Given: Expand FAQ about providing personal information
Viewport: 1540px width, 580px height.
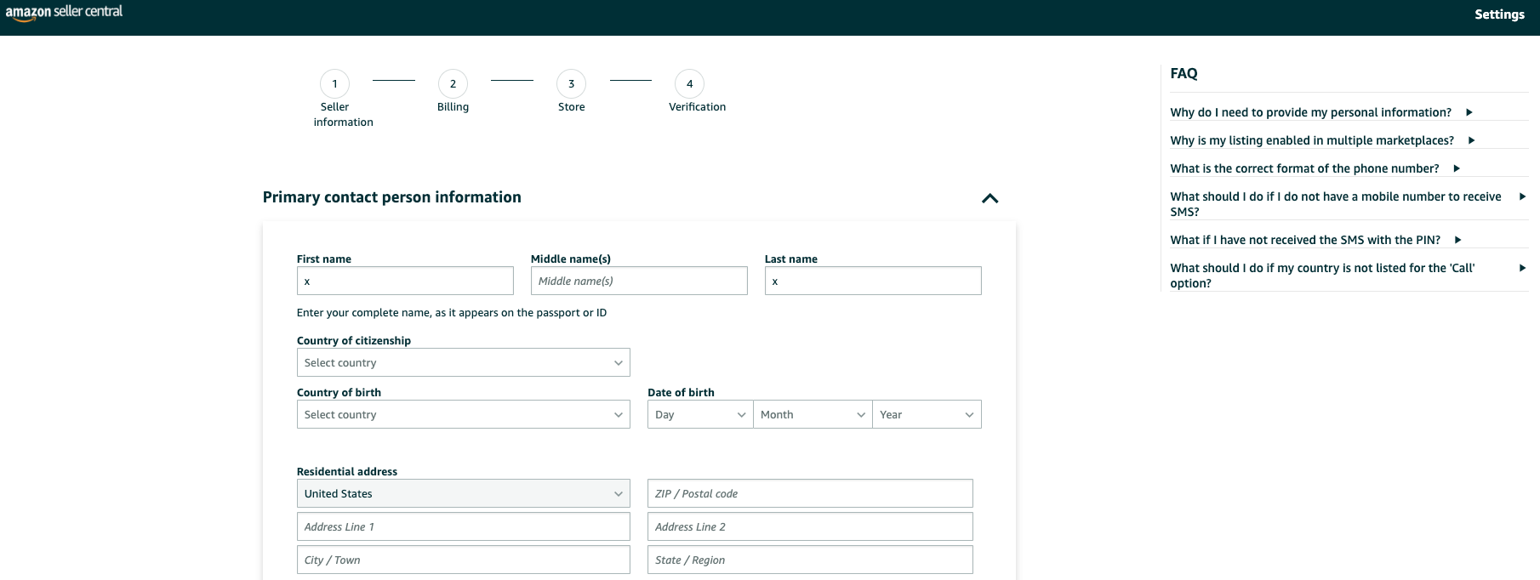Looking at the screenshot, I should pos(1320,112).
